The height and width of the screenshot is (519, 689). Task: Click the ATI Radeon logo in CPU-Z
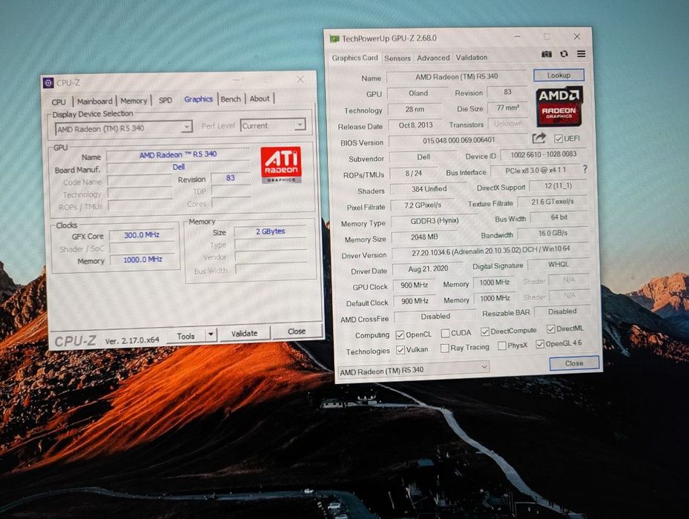pos(281,165)
